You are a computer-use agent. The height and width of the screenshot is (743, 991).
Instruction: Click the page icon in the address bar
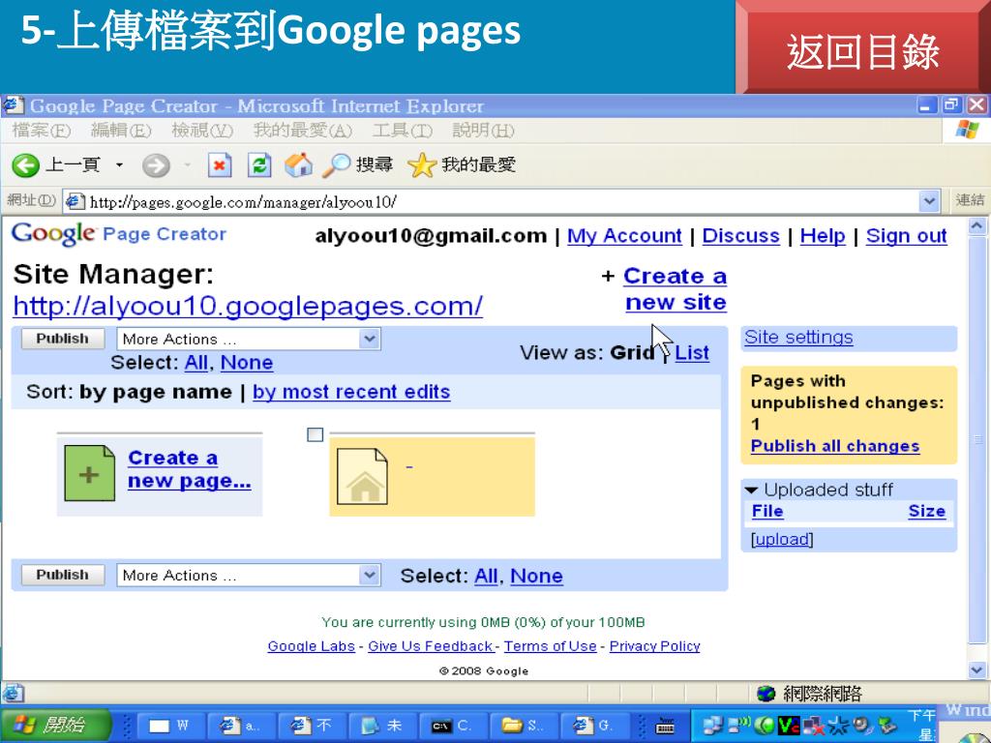click(75, 201)
